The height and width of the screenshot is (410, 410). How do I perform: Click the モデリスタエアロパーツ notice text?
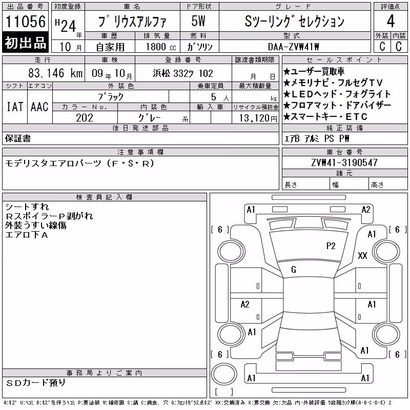coord(80,163)
